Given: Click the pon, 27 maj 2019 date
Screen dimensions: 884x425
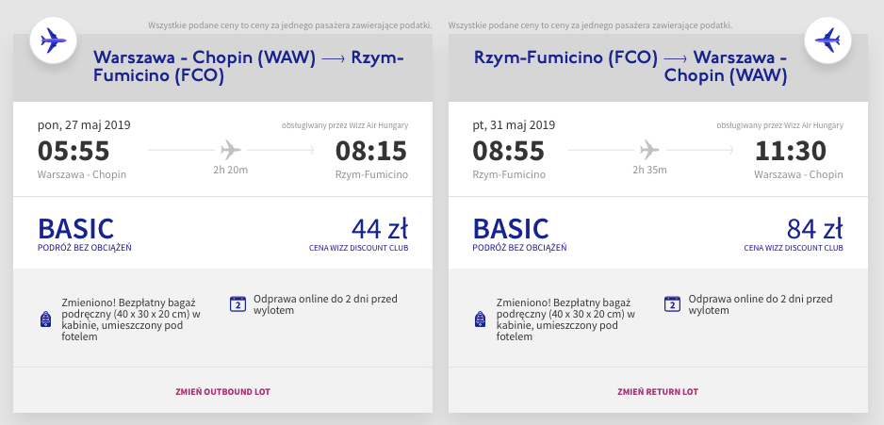Looking at the screenshot, I should [x=84, y=125].
